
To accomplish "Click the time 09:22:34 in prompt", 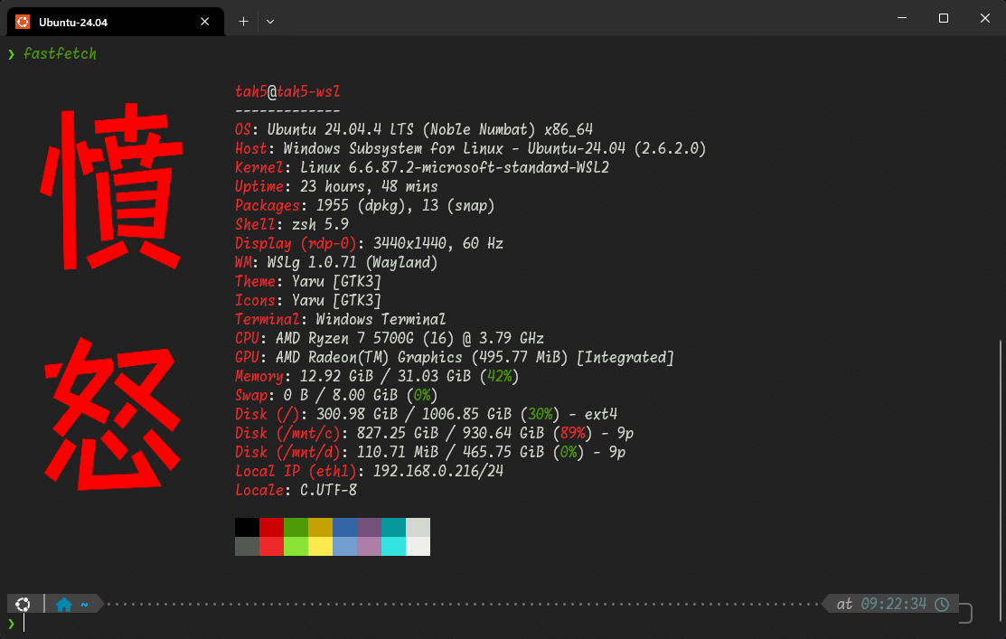I will tap(893, 605).
